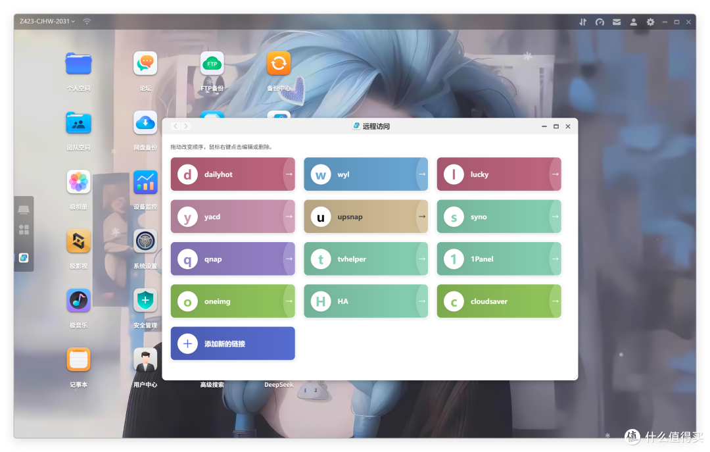The width and height of the screenshot is (710, 452).
Task: Open the 网盘备份 cloud backup icon
Action: (x=145, y=123)
